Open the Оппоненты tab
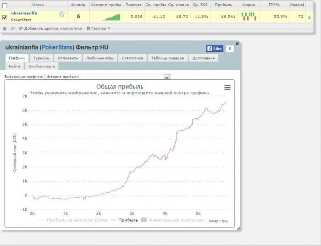Image resolution: width=321 pixels, height=246 pixels. (x=68, y=58)
